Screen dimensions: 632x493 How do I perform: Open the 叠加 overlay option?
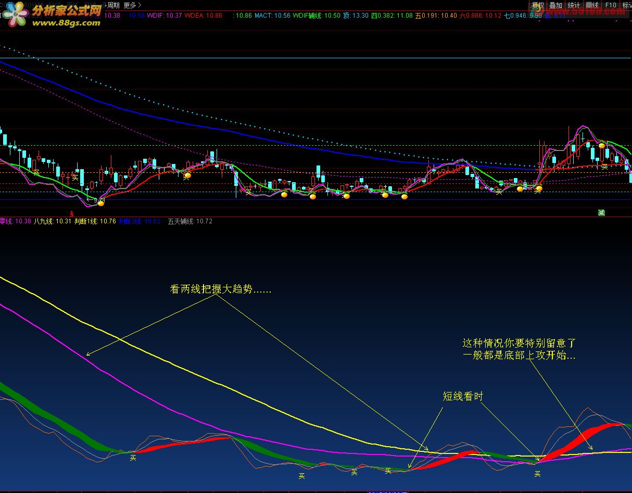555,5
